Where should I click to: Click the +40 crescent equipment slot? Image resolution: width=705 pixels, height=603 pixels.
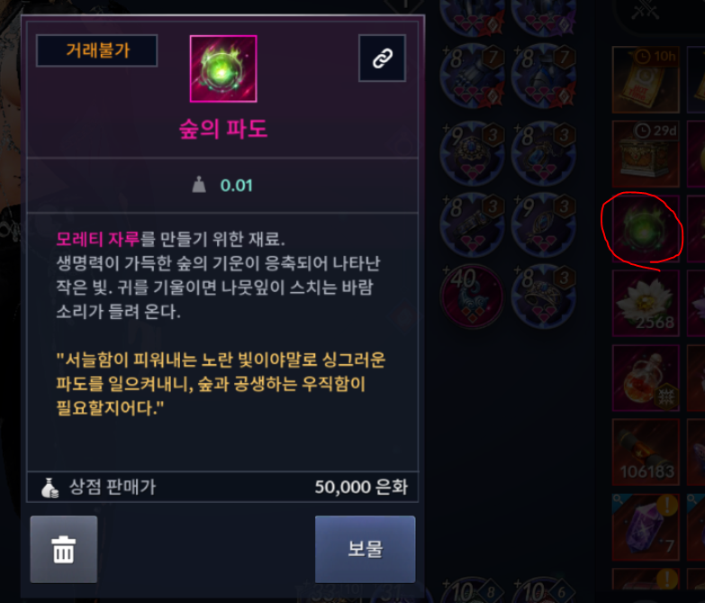472,297
